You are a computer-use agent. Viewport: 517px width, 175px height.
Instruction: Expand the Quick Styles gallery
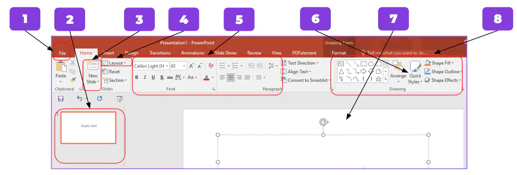click(415, 72)
